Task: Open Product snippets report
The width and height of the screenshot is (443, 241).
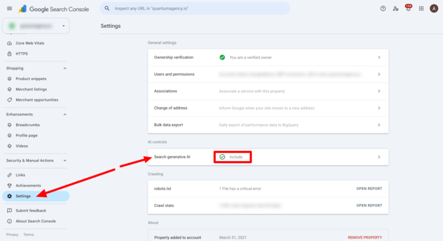Action: (31, 79)
